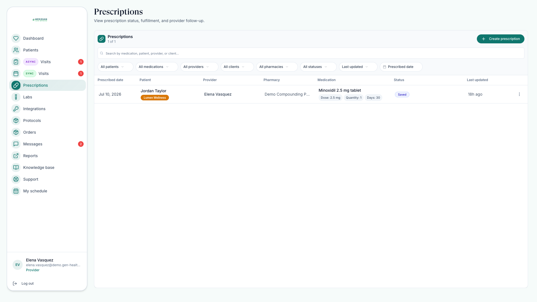Click the prescription search input field
Image resolution: width=537 pixels, height=302 pixels.
(311, 53)
